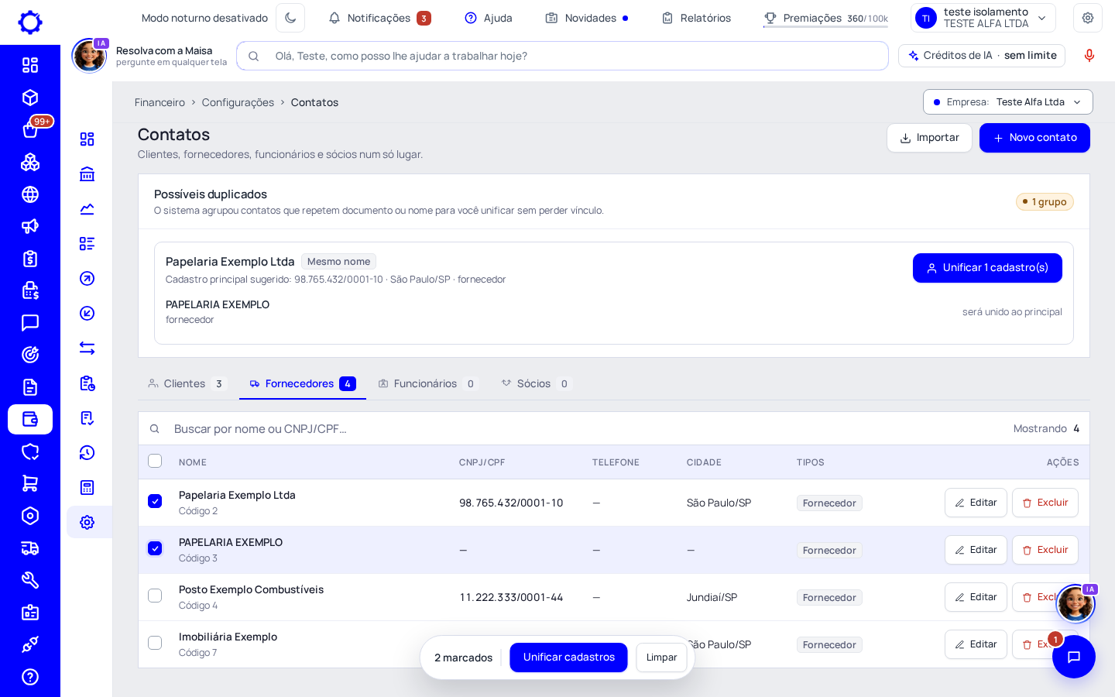Click Buscar por nome ou CNPJ/CPF field

point(573,428)
